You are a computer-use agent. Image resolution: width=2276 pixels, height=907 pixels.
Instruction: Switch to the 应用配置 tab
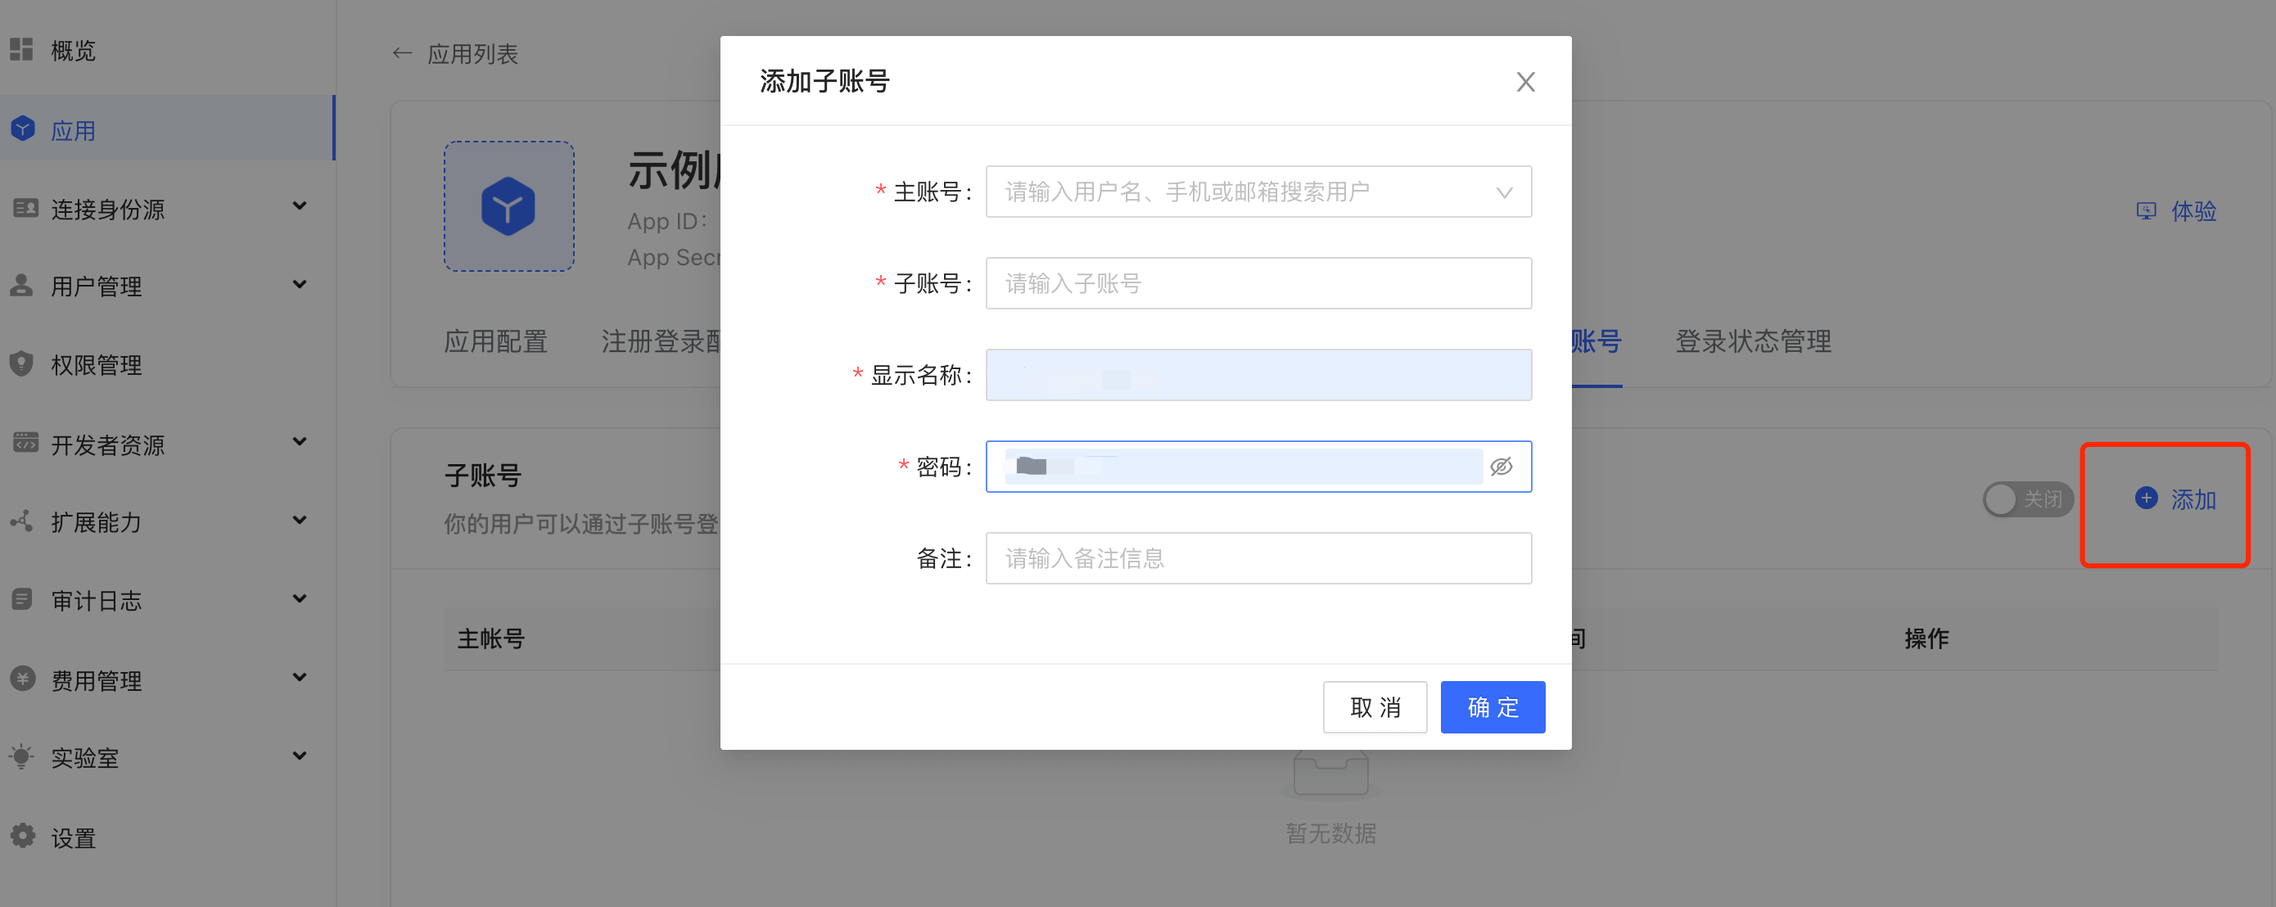pyautogui.click(x=494, y=342)
